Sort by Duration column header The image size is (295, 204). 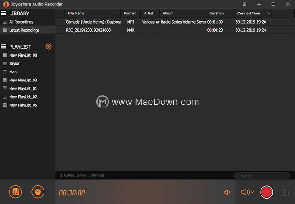tap(220, 13)
